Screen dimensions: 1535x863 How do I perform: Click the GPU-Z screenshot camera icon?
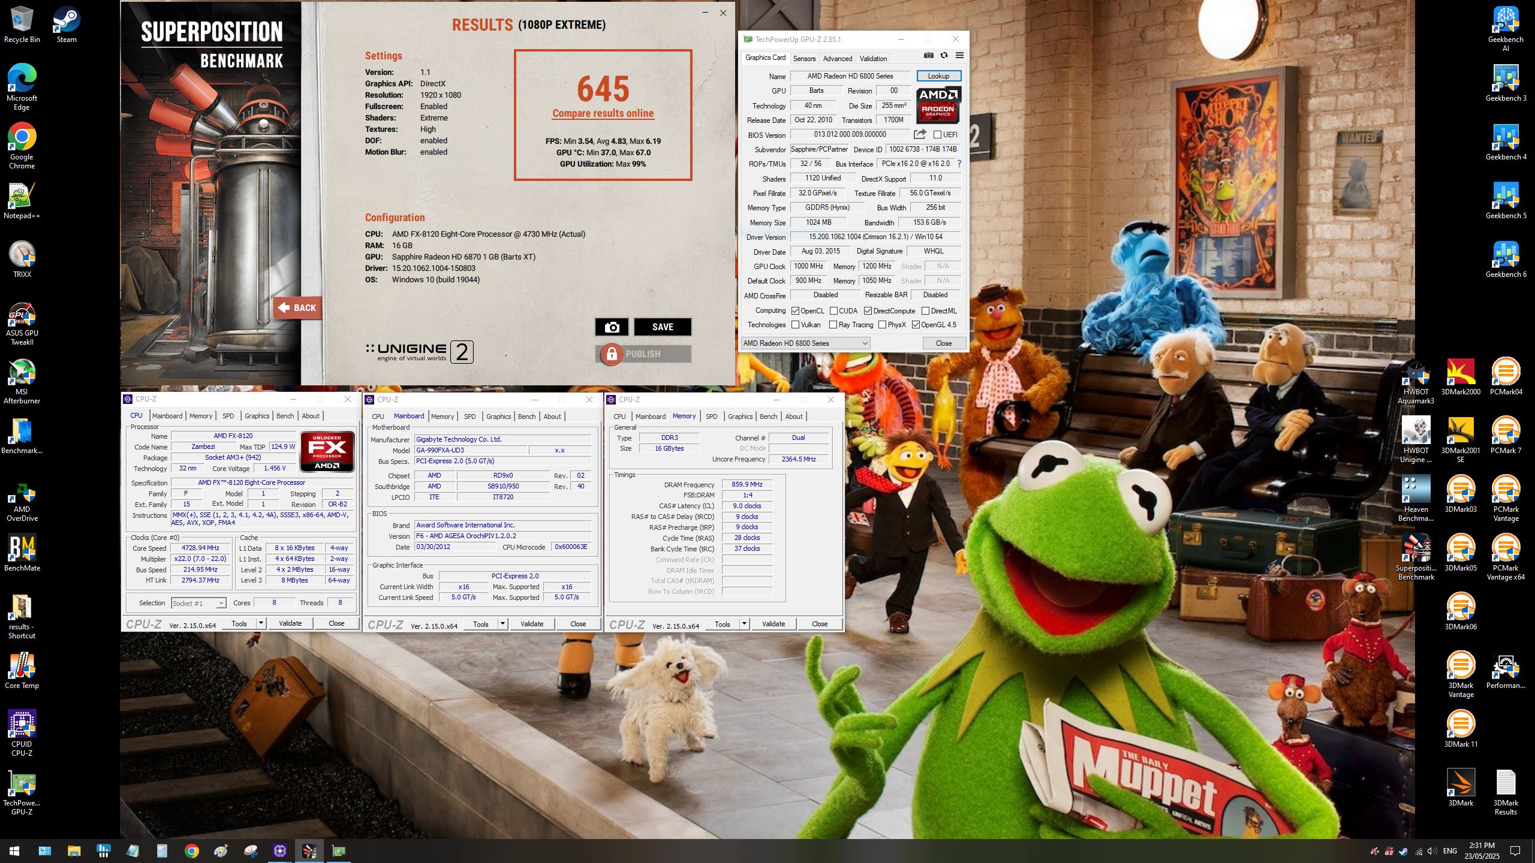pos(928,55)
